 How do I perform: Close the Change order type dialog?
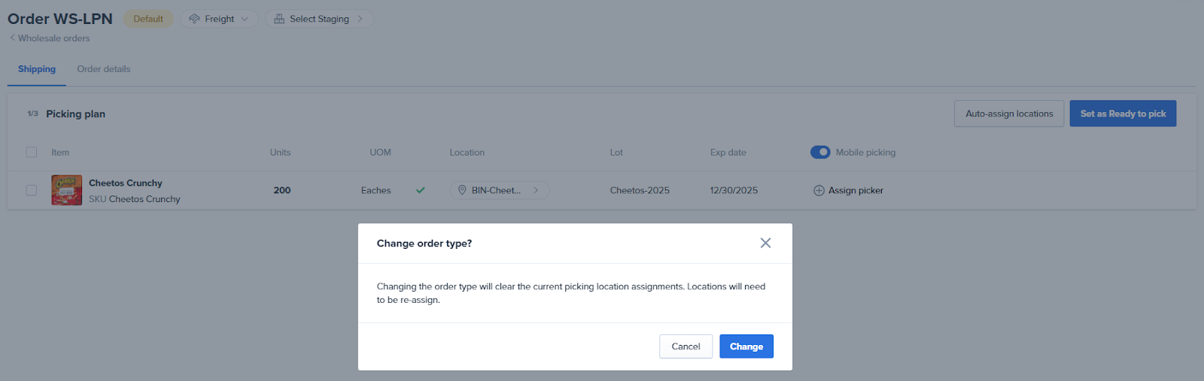[x=765, y=243]
